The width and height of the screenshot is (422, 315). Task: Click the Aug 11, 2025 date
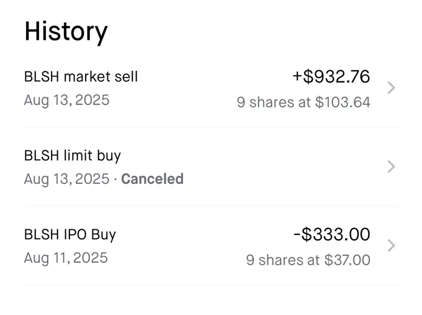click(x=66, y=258)
